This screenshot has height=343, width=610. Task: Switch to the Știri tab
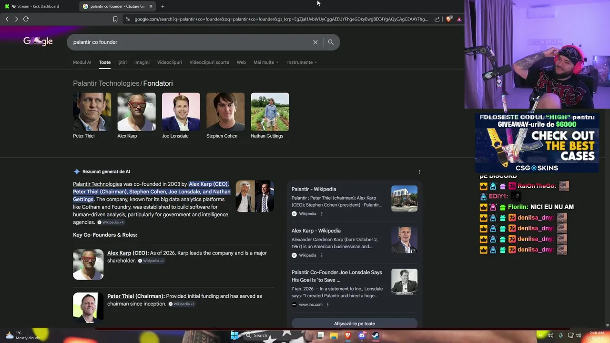[122, 62]
